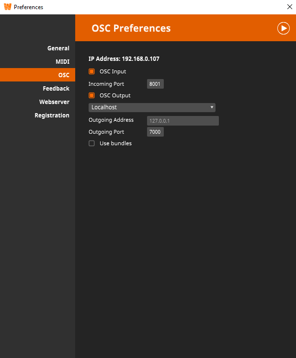Switch to the MIDI preferences tab
The height and width of the screenshot is (358, 296).
coord(62,62)
